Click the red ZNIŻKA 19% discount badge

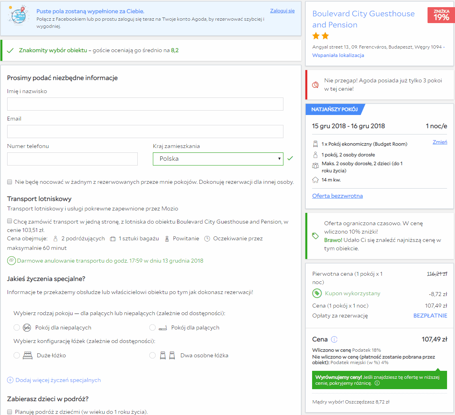441,15
